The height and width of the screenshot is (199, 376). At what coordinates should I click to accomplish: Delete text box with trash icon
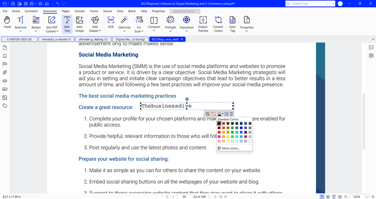point(231,114)
